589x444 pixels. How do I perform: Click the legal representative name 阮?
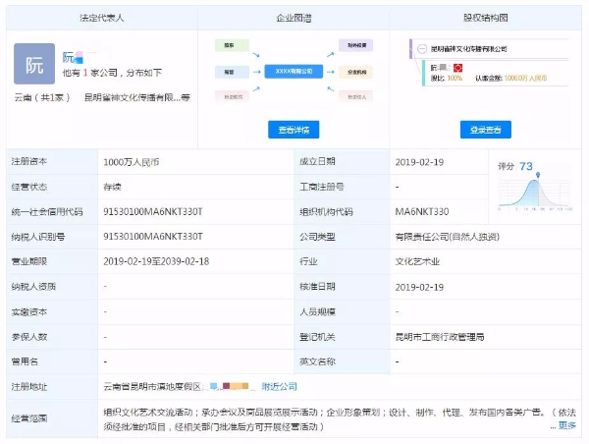coord(69,57)
